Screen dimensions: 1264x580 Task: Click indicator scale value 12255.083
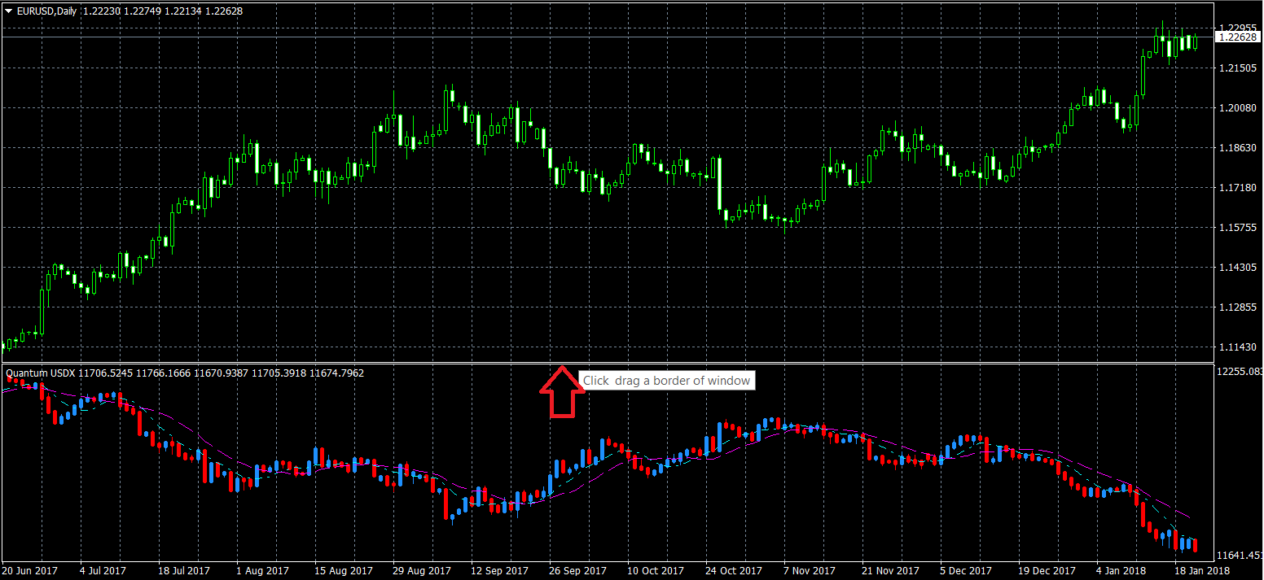pyautogui.click(x=1240, y=371)
